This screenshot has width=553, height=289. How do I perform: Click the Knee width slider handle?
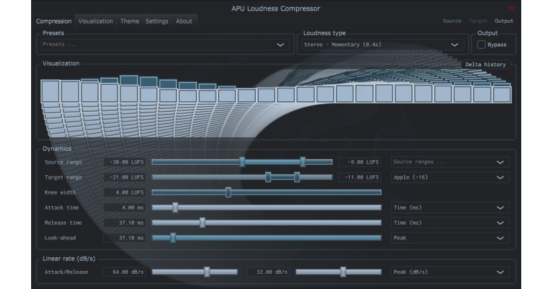tap(228, 192)
